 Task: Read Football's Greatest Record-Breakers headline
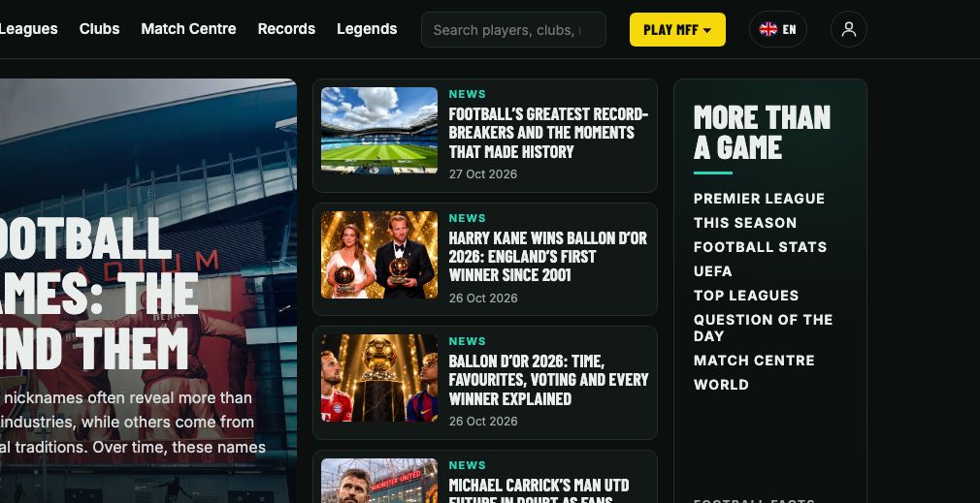548,133
